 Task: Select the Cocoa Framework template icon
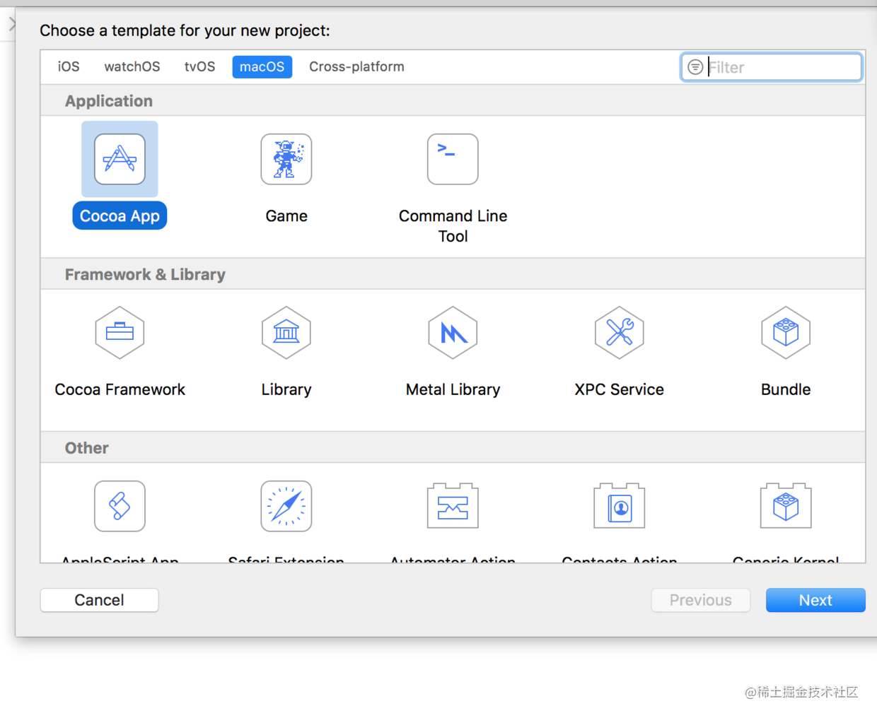pos(120,332)
